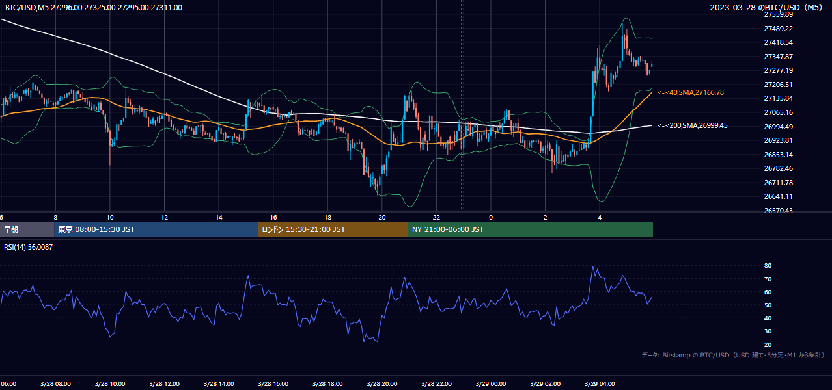Click bottom time label 3/28 10:00
832x390 pixels.
(110, 384)
